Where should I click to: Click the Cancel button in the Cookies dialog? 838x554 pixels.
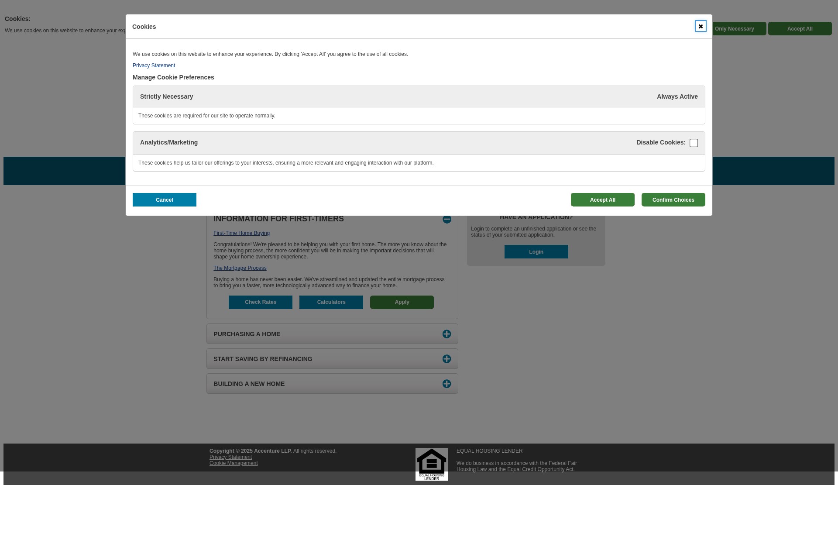(165, 200)
